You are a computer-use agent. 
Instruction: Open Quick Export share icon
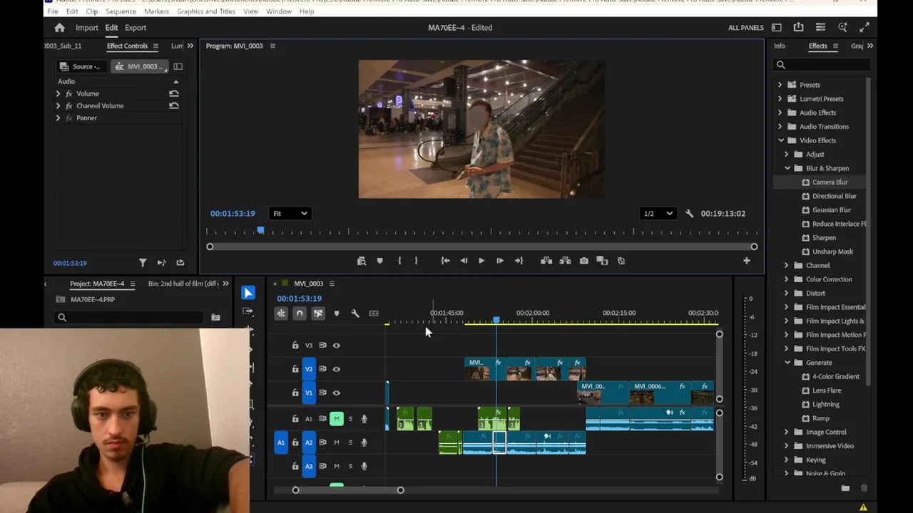tap(798, 28)
